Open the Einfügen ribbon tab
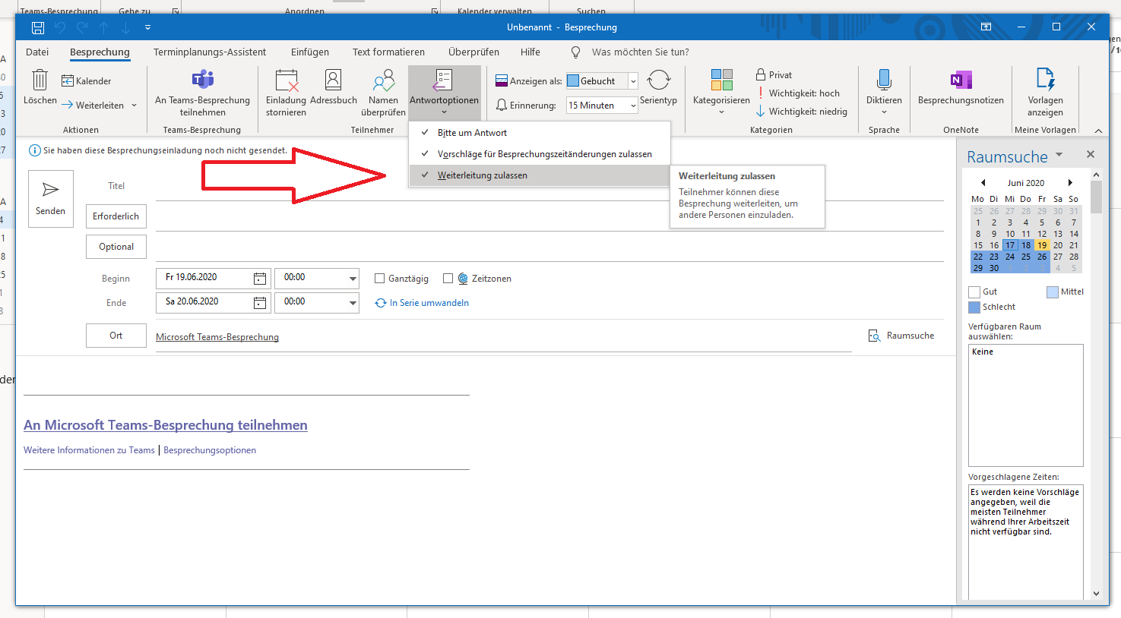This screenshot has width=1121, height=618. pos(310,52)
